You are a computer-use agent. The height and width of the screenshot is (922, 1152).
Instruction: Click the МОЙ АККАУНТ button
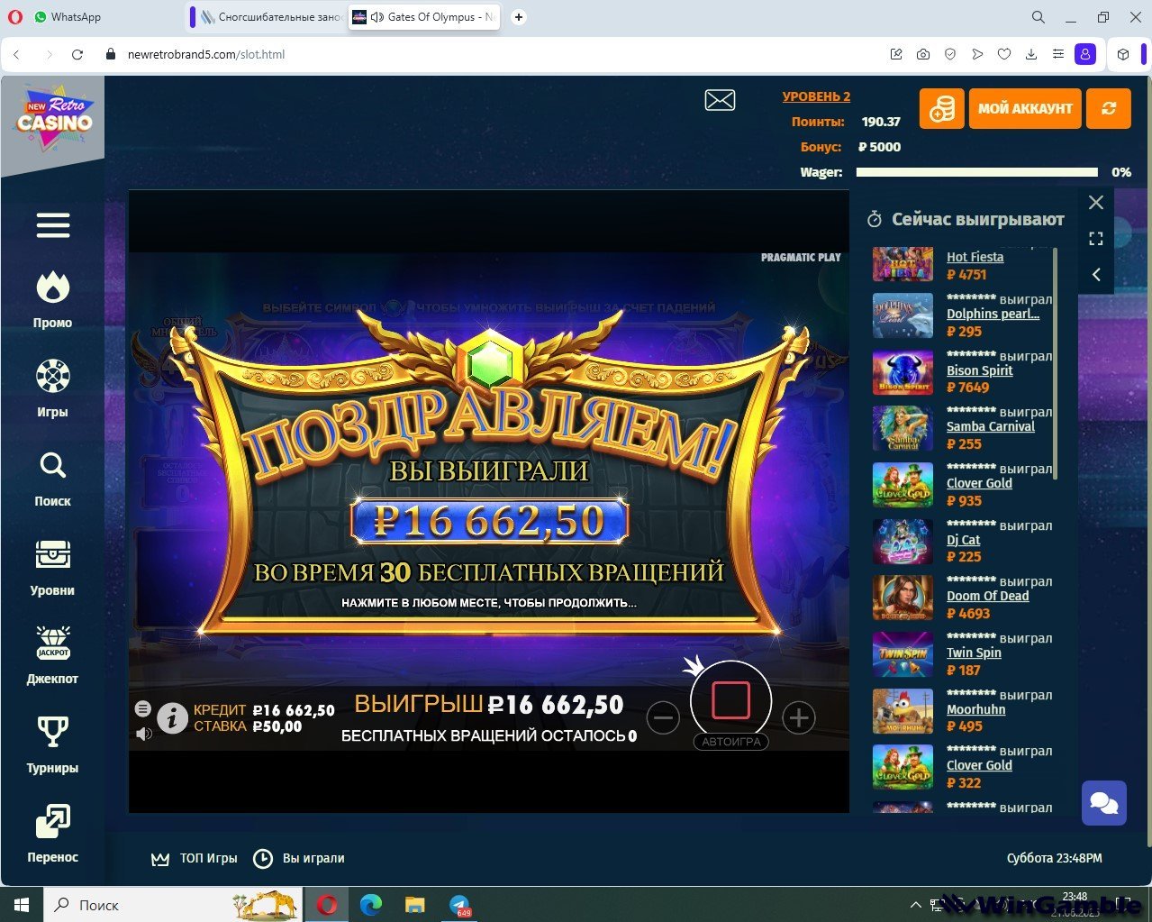1025,109
